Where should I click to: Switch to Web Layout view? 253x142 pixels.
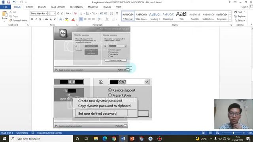pyautogui.click(x=217, y=133)
